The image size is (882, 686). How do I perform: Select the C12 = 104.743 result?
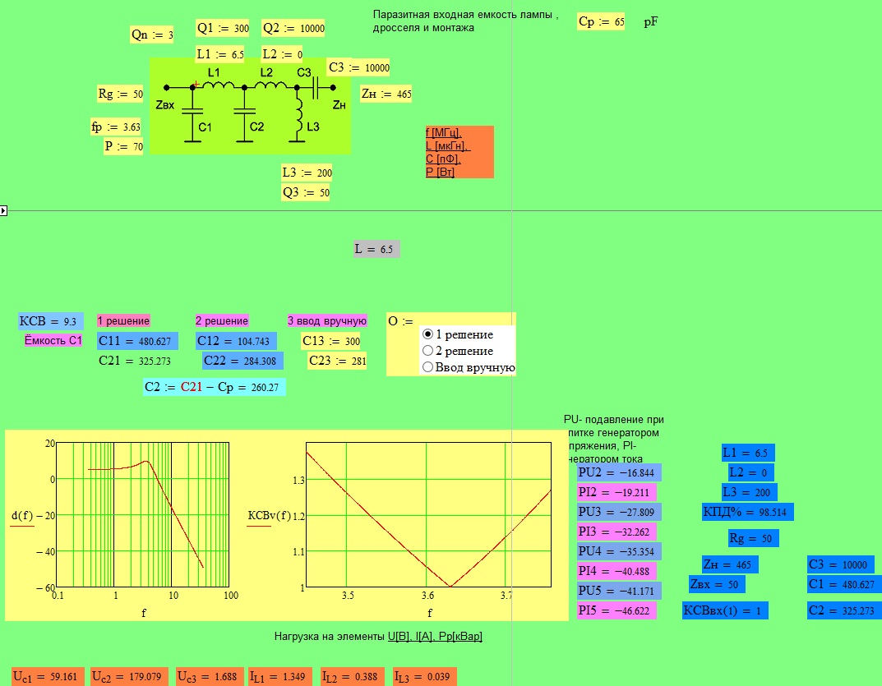(236, 341)
